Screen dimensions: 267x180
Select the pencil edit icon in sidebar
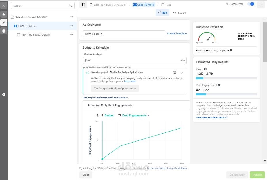pyautogui.click(x=4, y=22)
